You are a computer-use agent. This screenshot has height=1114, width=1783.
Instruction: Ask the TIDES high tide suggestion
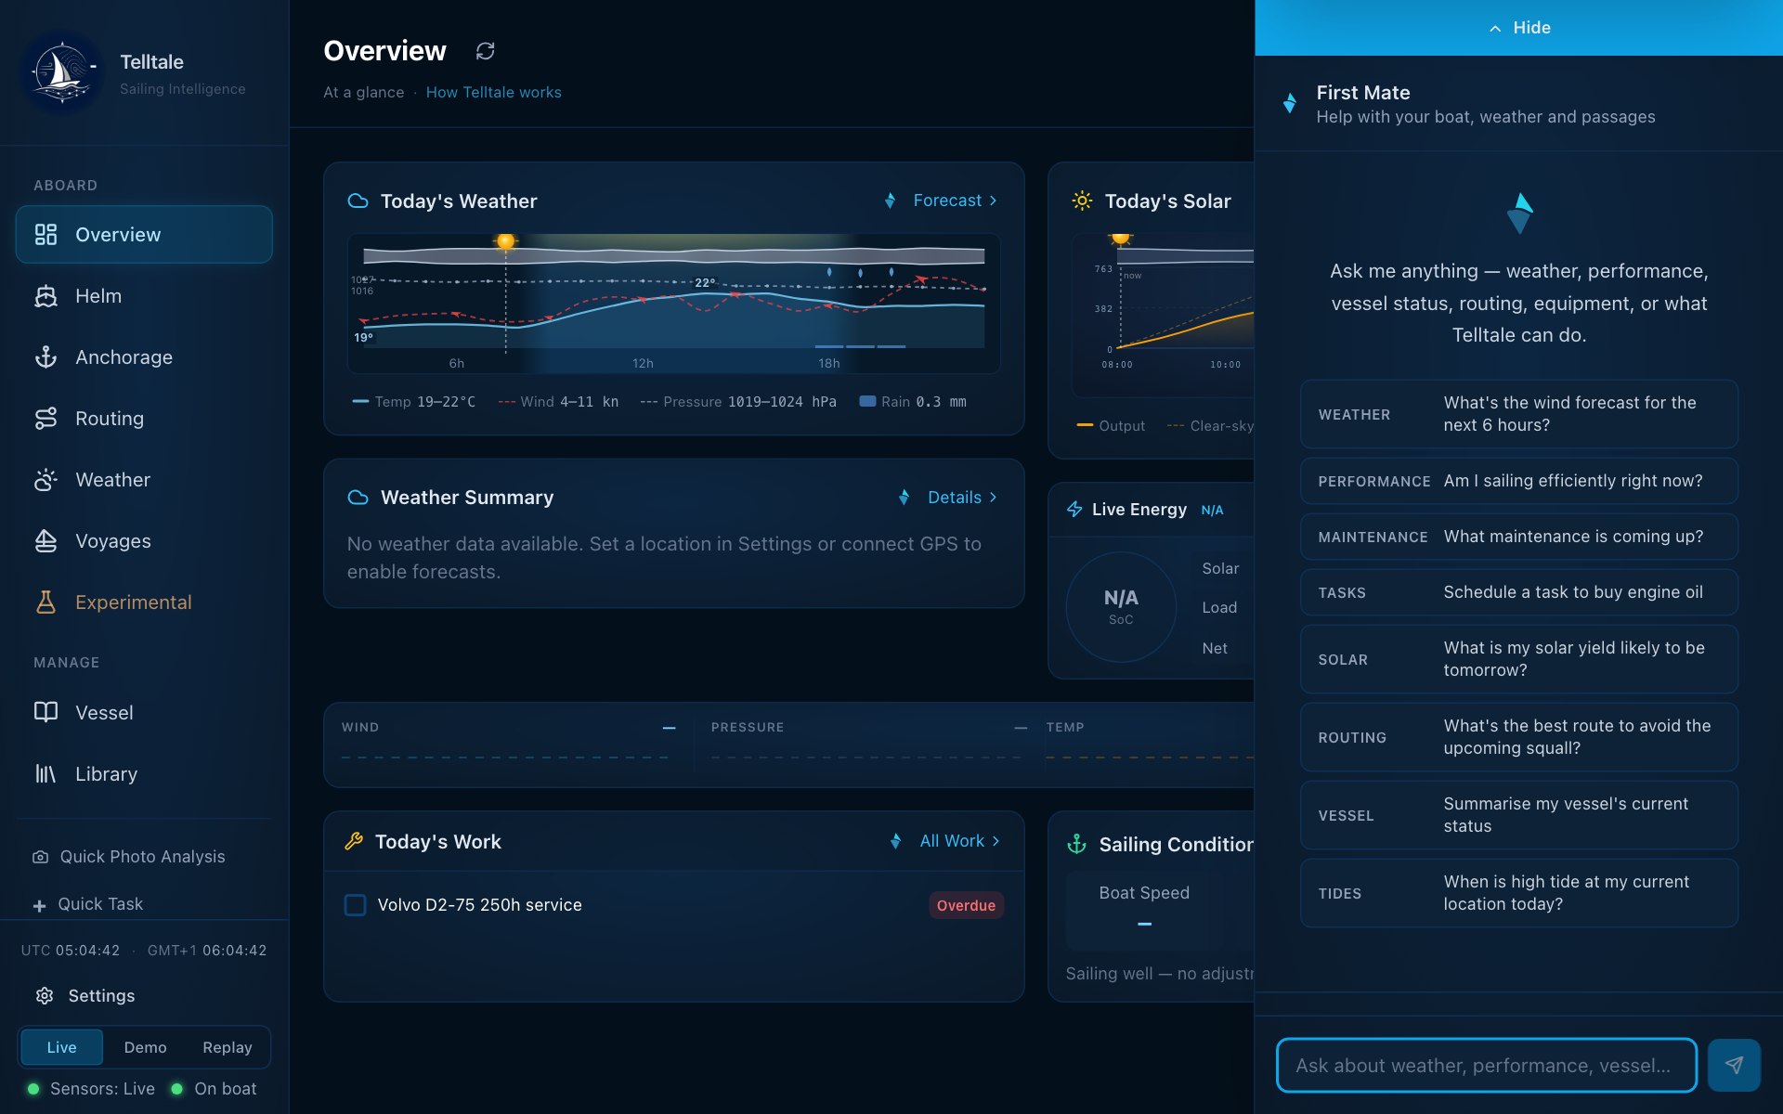click(1518, 893)
